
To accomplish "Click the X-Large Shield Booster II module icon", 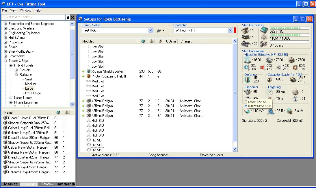I will click(x=88, y=71).
